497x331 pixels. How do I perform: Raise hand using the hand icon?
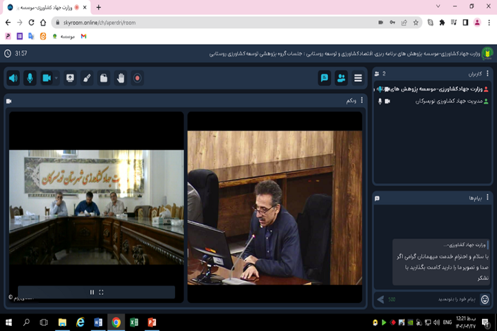pos(121,78)
